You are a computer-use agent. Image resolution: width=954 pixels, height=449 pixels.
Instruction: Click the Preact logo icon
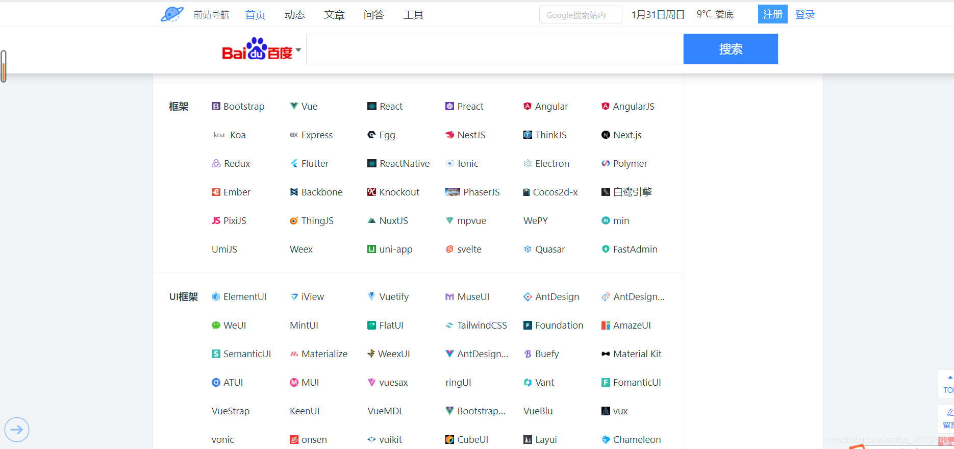(449, 106)
